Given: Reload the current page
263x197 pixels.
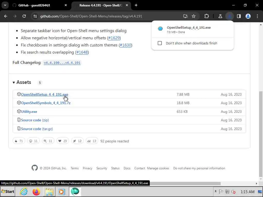Looking at the screenshot, I should tap(24, 16).
